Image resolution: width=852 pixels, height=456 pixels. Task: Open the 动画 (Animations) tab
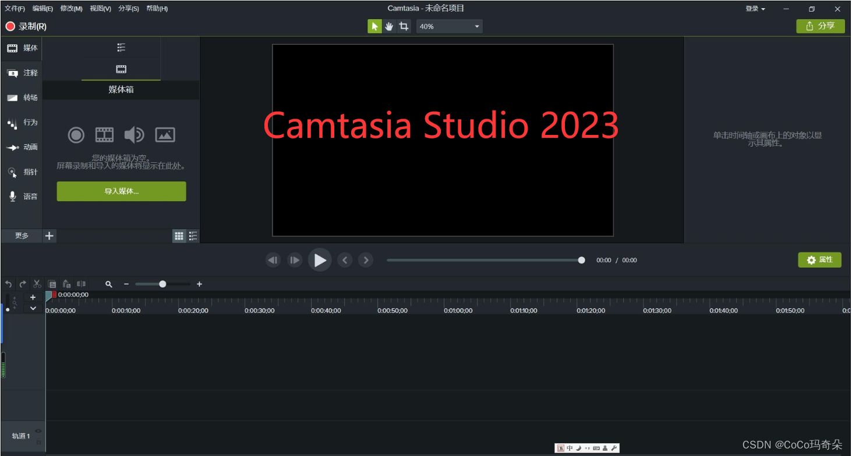pos(22,147)
